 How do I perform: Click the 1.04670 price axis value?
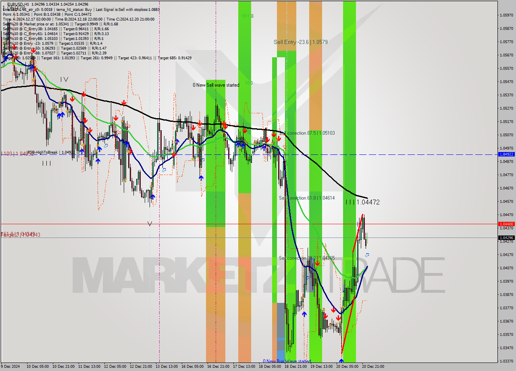coord(506,188)
